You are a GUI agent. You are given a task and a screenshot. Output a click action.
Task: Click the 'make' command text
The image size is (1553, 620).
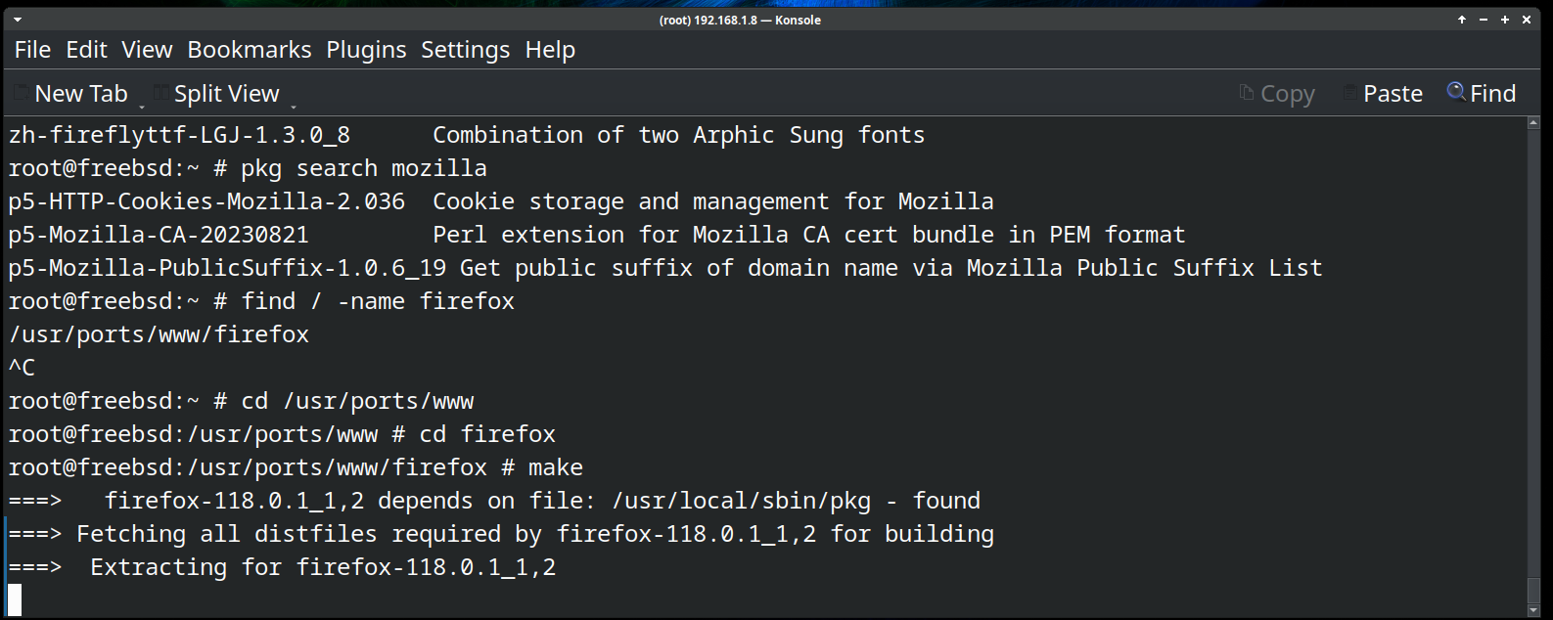tap(556, 467)
